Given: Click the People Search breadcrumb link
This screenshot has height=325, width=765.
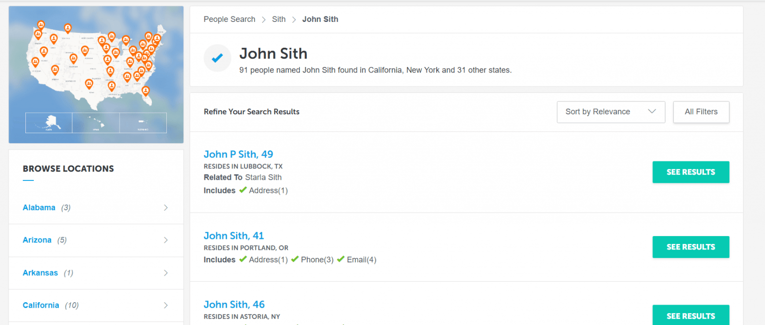Looking at the screenshot, I should (229, 19).
